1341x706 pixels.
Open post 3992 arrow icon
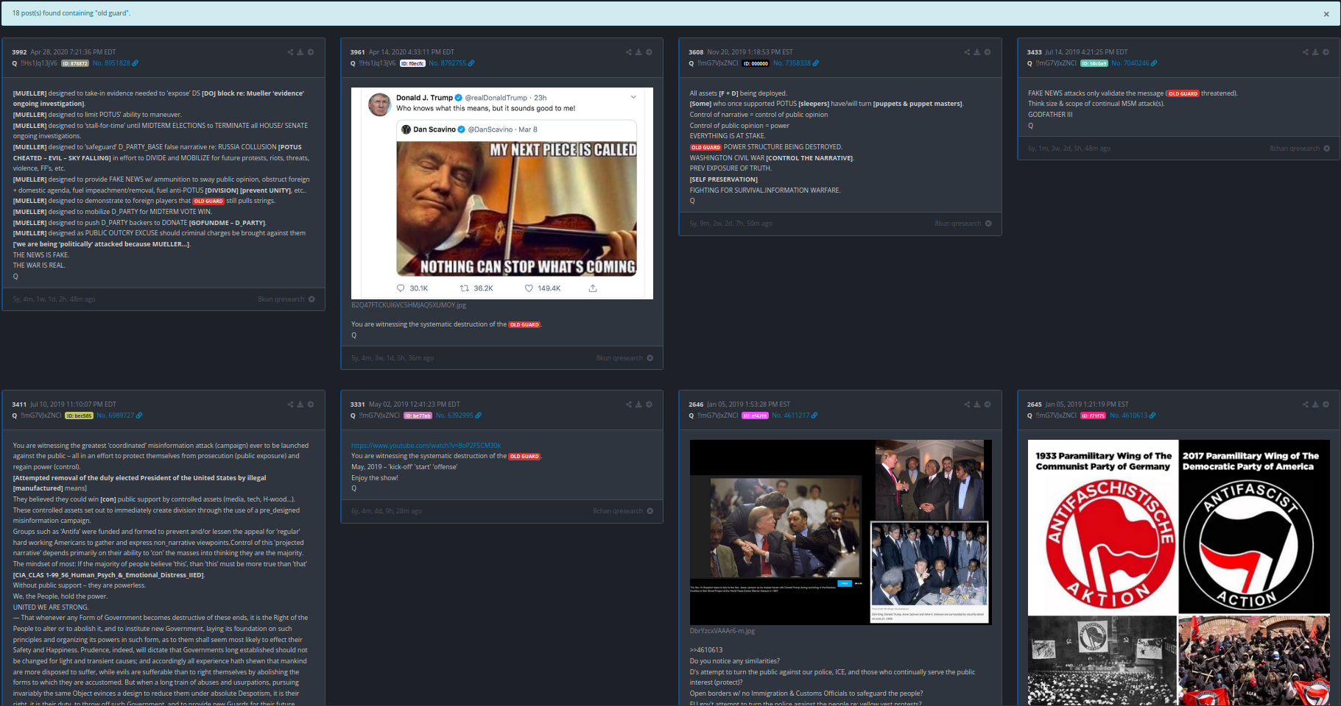[x=311, y=52]
